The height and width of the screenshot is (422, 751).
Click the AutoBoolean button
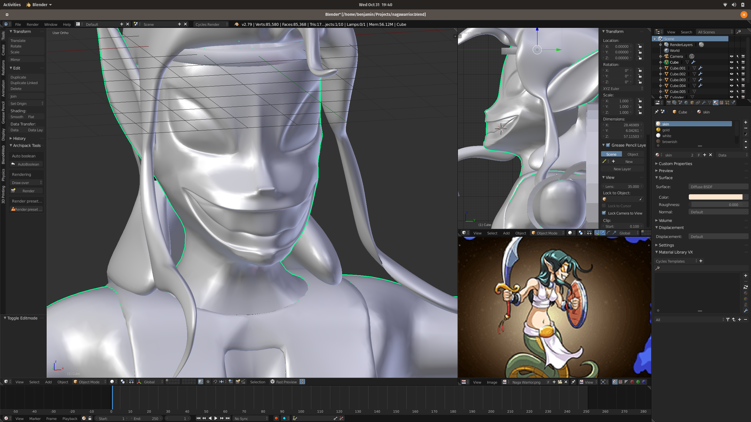click(26, 164)
